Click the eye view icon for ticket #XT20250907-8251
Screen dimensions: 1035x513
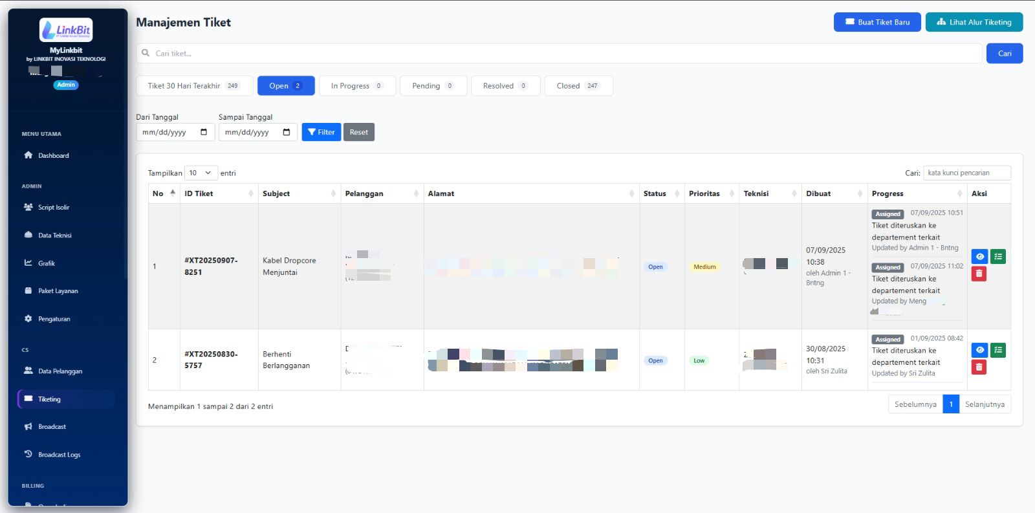tap(979, 257)
